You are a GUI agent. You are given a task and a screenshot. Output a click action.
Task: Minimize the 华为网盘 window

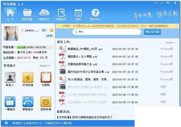point(162,3)
